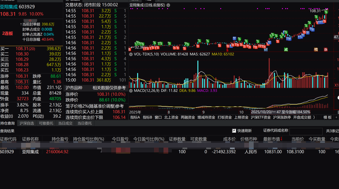Select the 两融资金 indicator tab
The image size is (339, 189).
[188, 117]
